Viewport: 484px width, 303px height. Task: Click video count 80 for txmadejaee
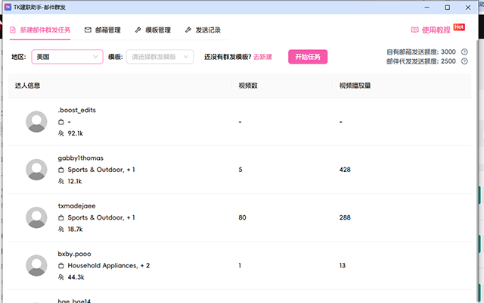[x=242, y=217]
